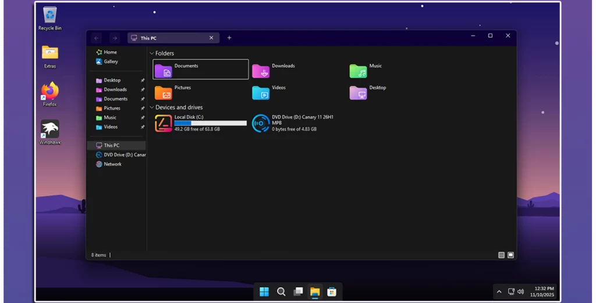Click the Local Disk storage usage bar
Image resolution: width=596 pixels, height=303 pixels.
coord(210,123)
